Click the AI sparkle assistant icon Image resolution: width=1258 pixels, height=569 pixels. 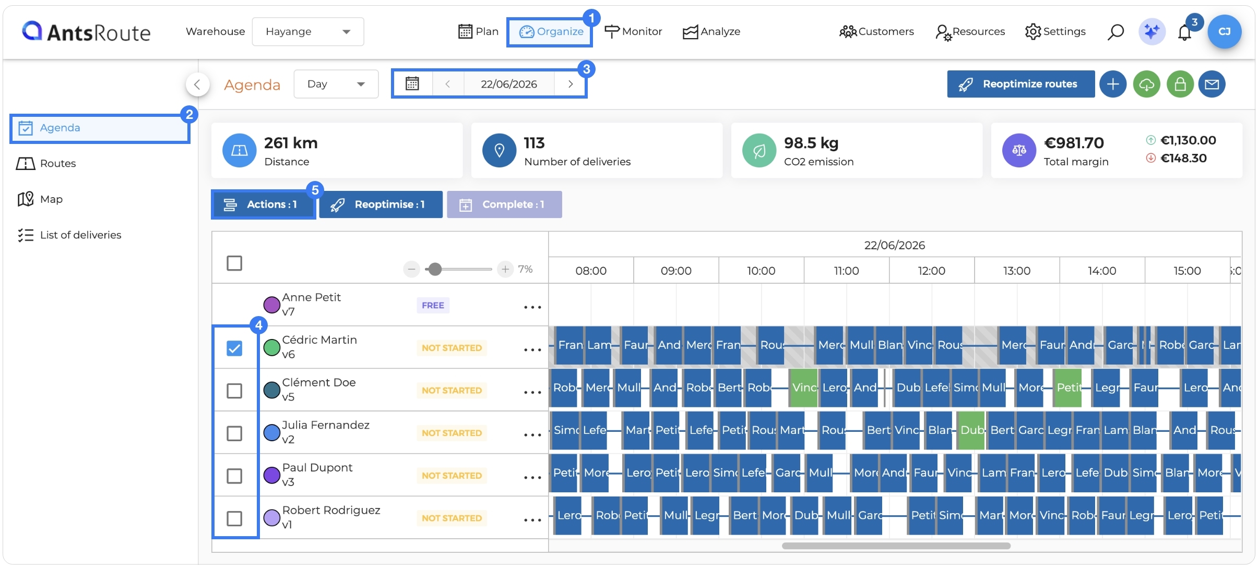1152,32
